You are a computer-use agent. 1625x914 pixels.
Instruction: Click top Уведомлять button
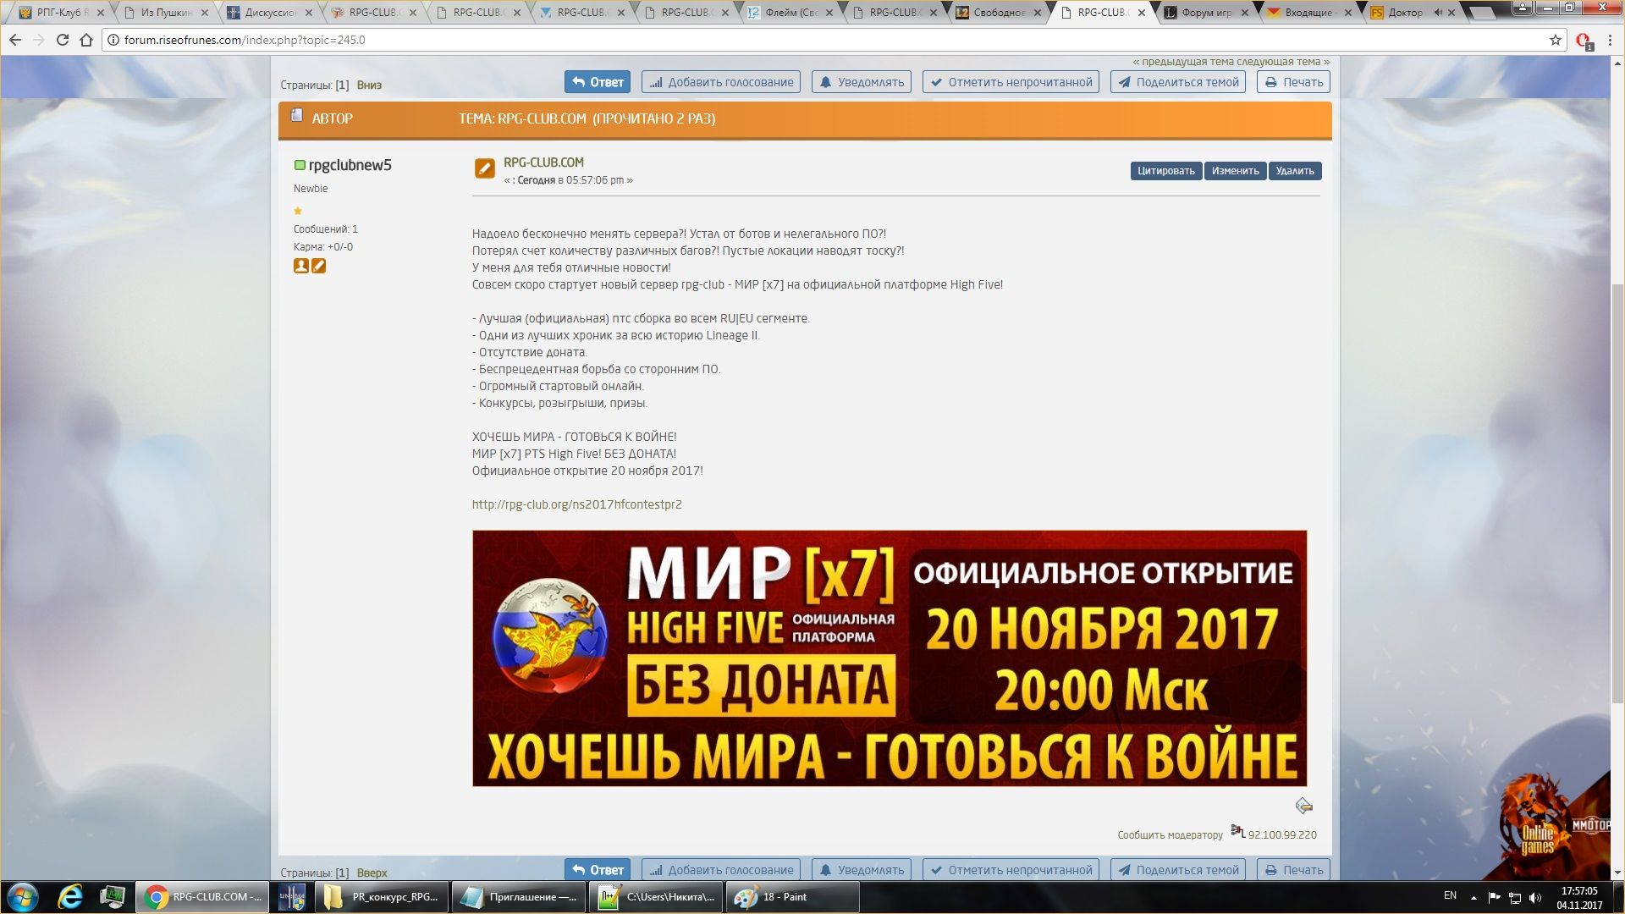pyautogui.click(x=862, y=82)
